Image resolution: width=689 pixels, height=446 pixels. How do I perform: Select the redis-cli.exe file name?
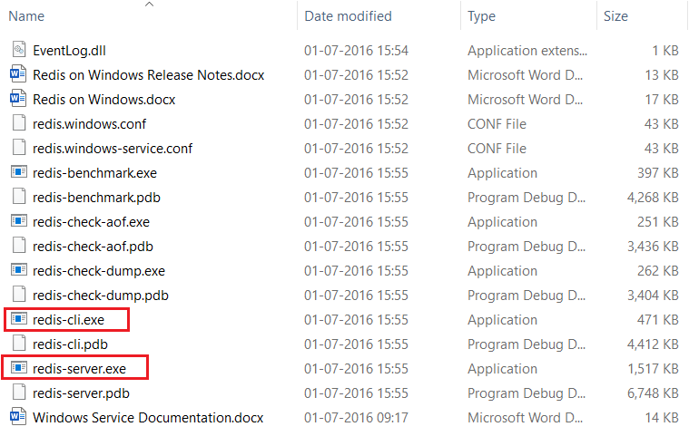click(x=69, y=320)
